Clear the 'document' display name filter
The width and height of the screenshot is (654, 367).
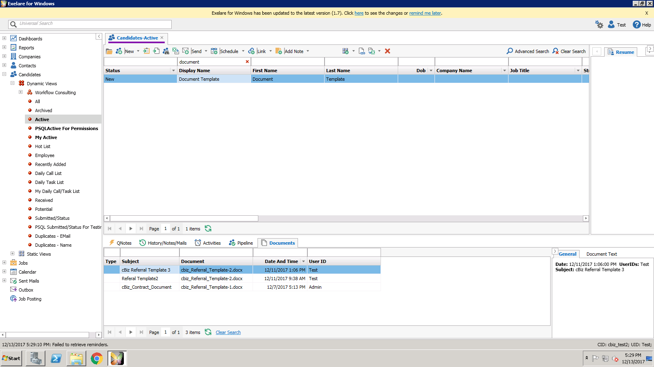[x=247, y=62]
